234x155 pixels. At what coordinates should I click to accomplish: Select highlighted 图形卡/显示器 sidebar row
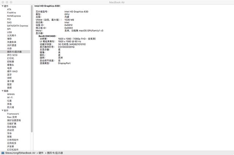tap(15, 52)
